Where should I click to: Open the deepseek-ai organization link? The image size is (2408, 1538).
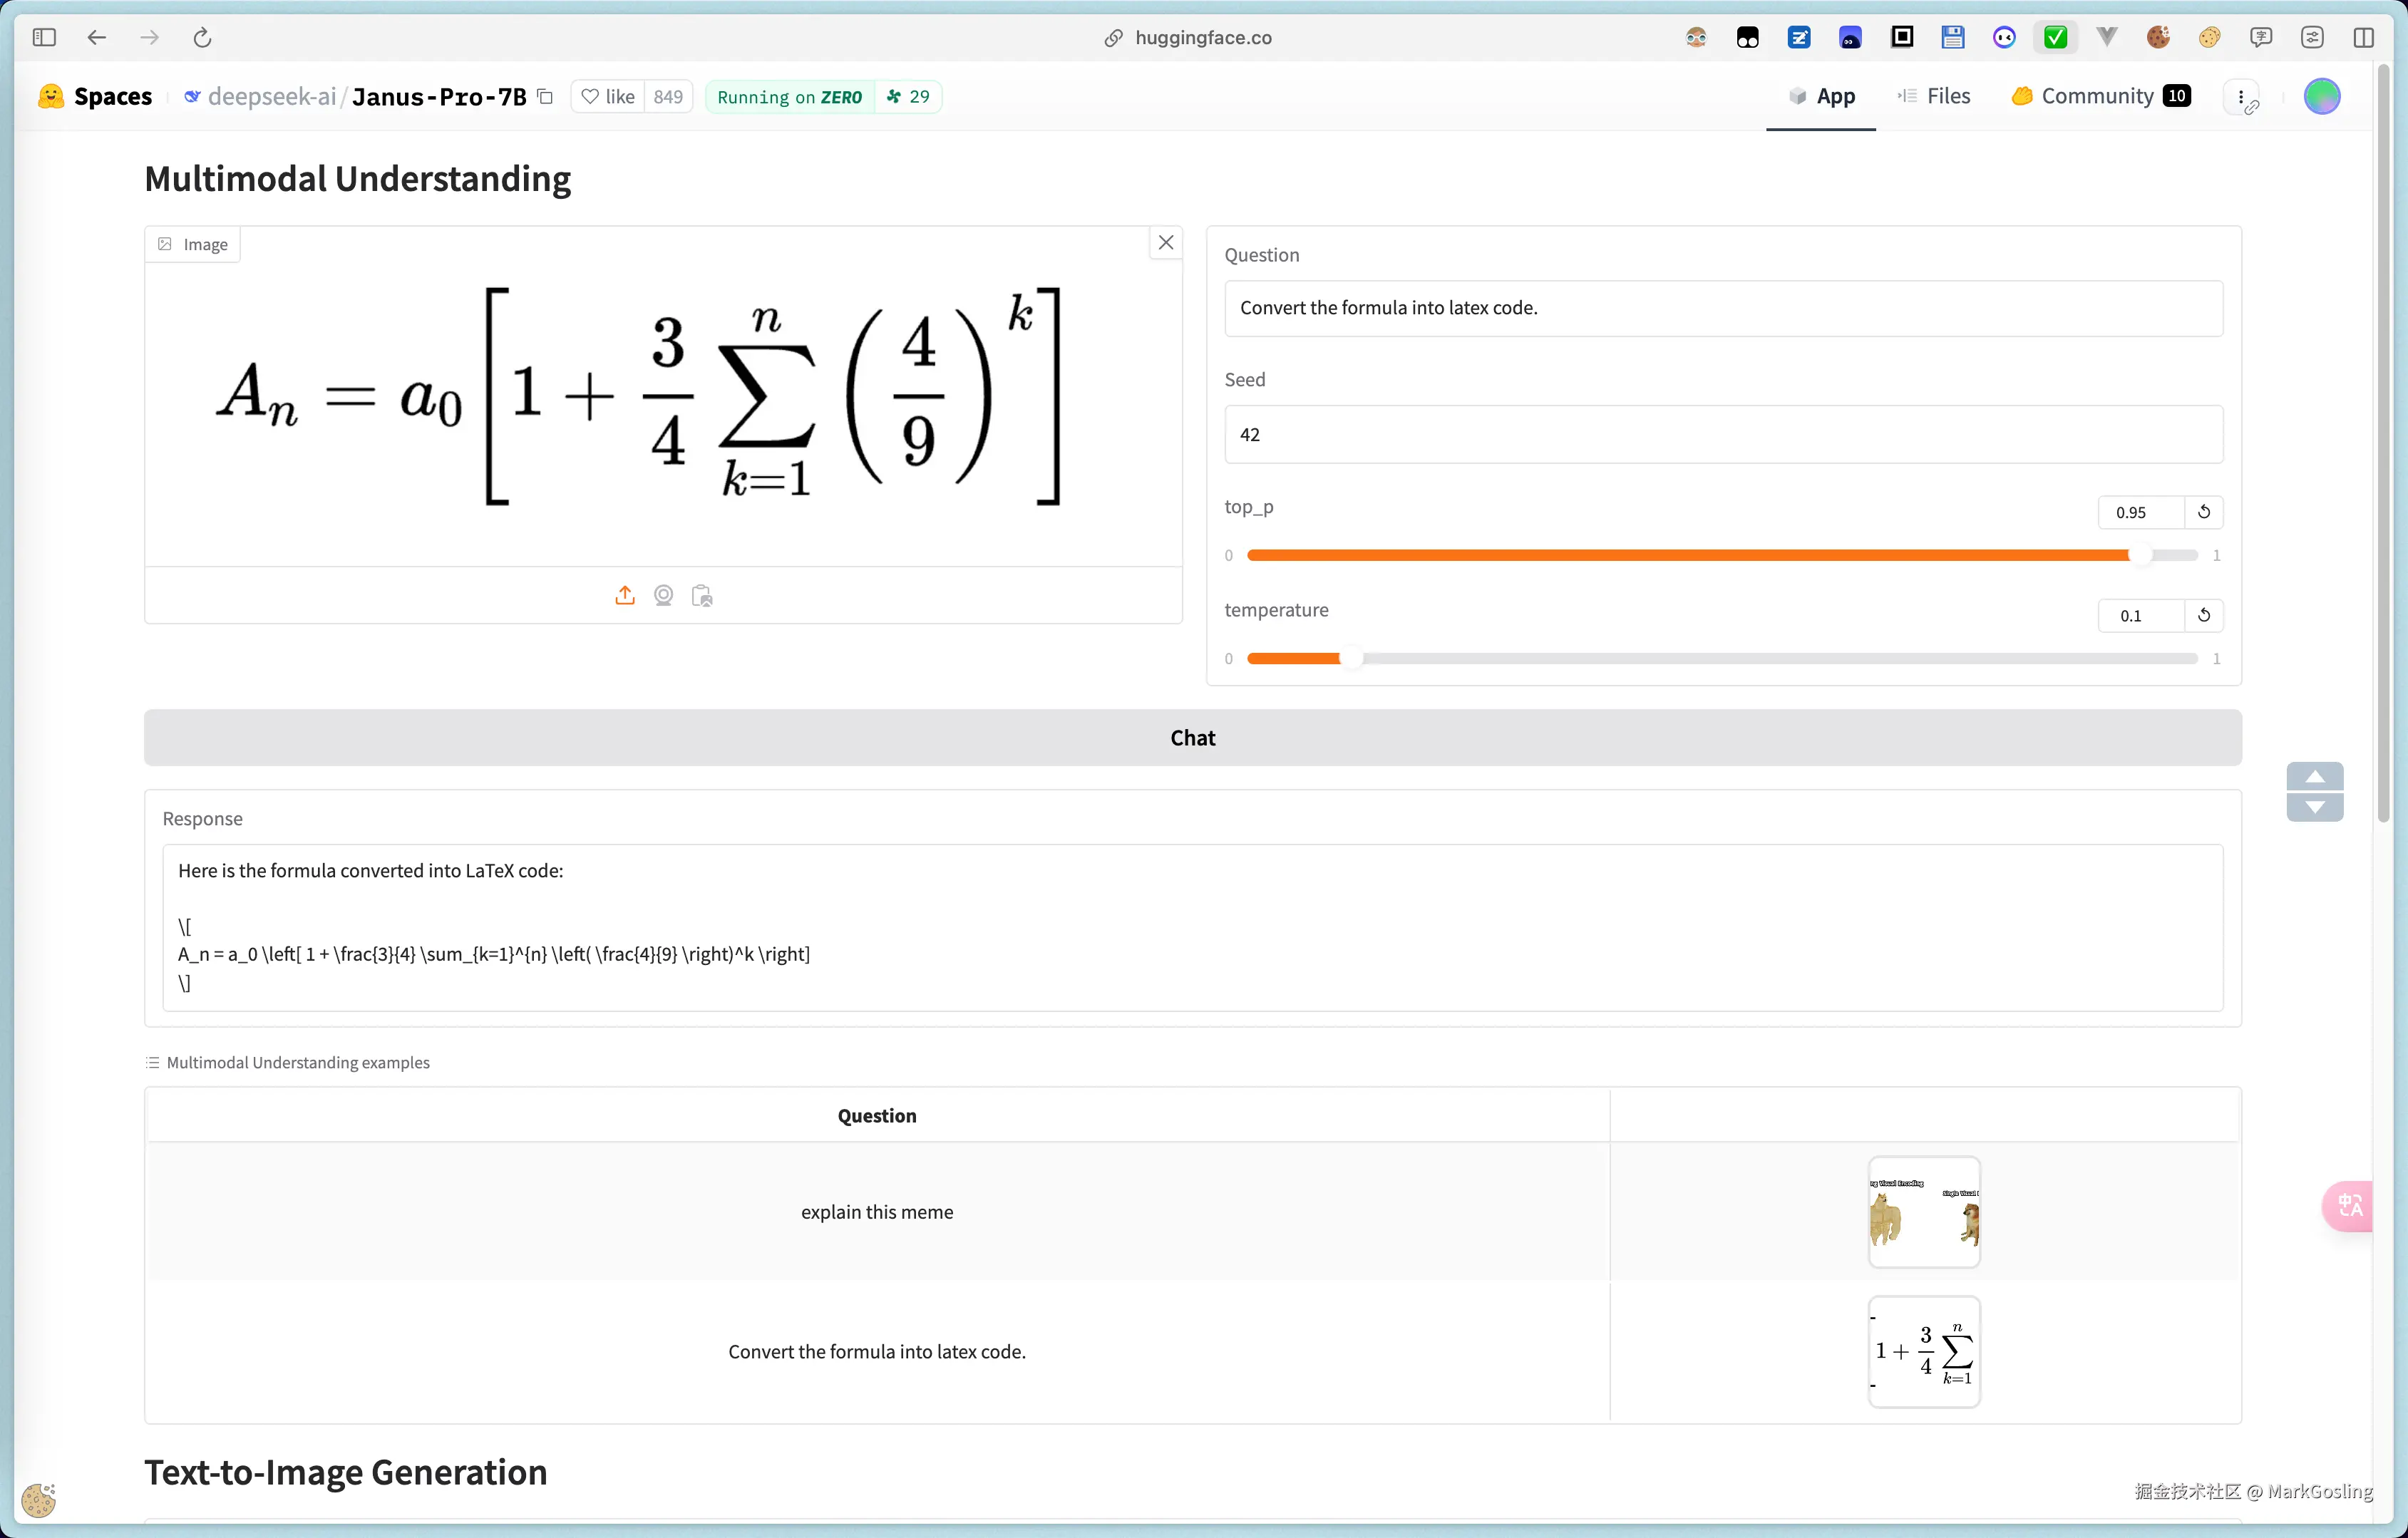(x=271, y=97)
